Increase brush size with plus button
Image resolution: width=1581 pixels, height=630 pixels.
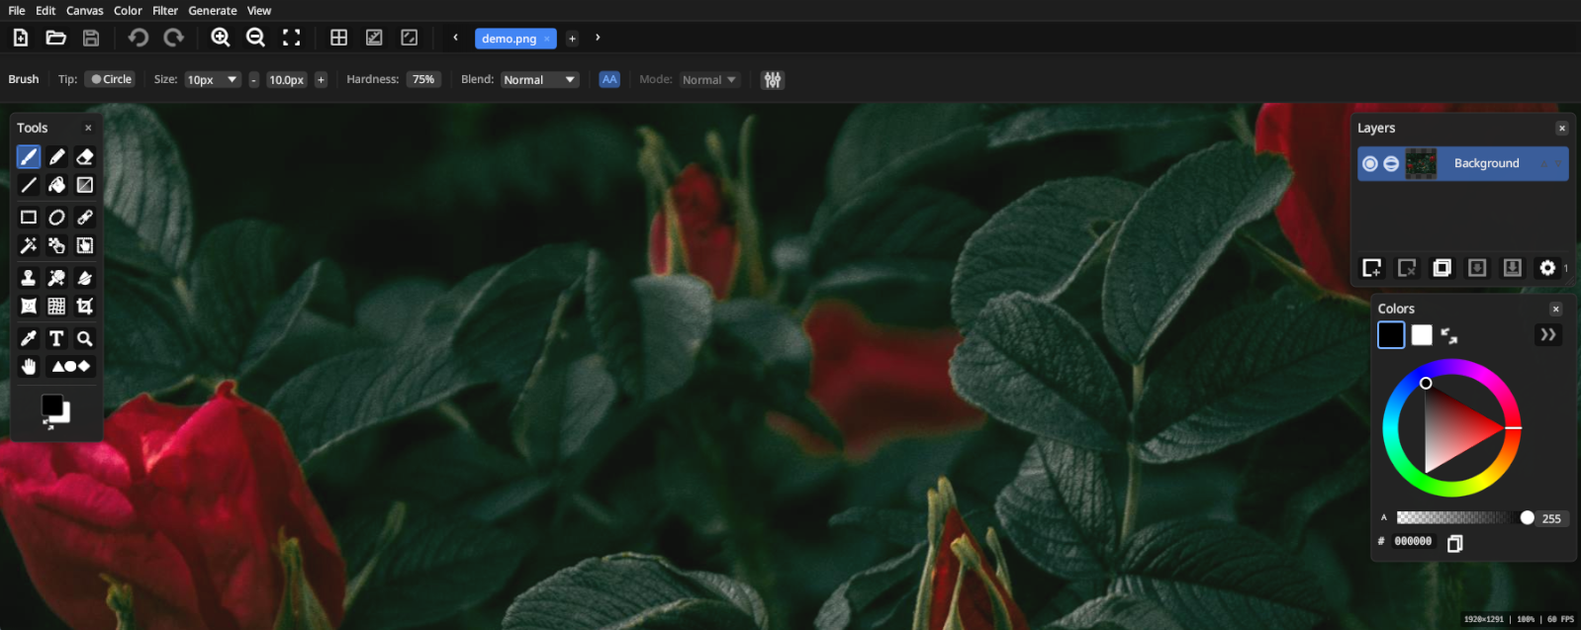321,80
